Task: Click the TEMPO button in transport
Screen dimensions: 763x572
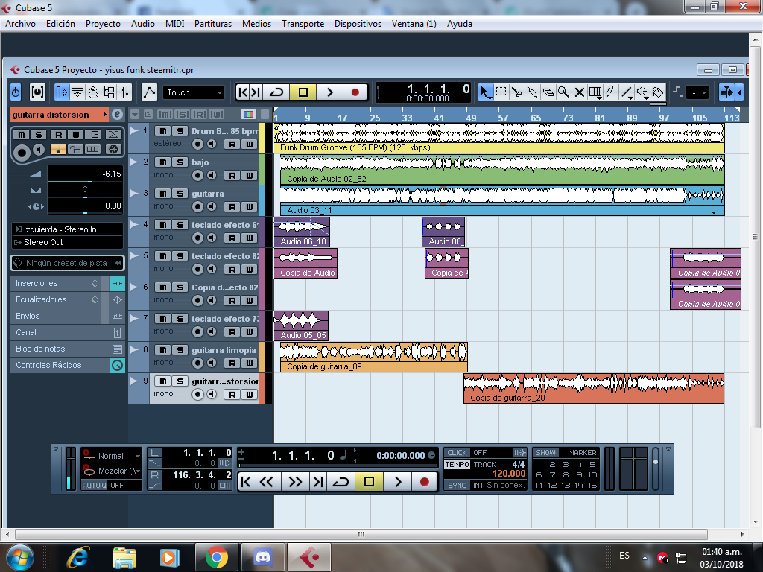Action: [x=457, y=465]
